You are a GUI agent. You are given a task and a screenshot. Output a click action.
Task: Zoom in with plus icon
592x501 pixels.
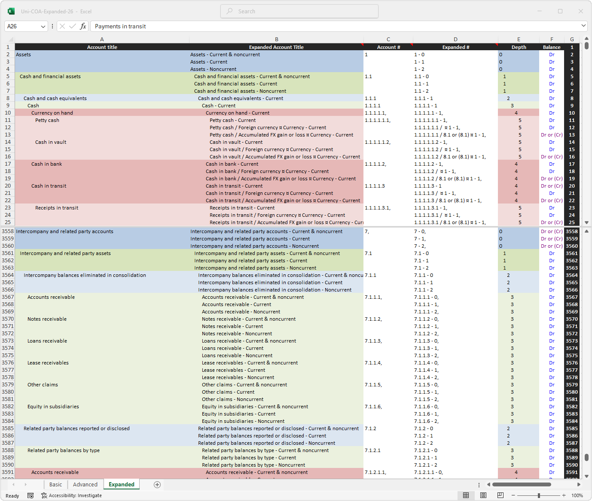pyautogui.click(x=564, y=495)
